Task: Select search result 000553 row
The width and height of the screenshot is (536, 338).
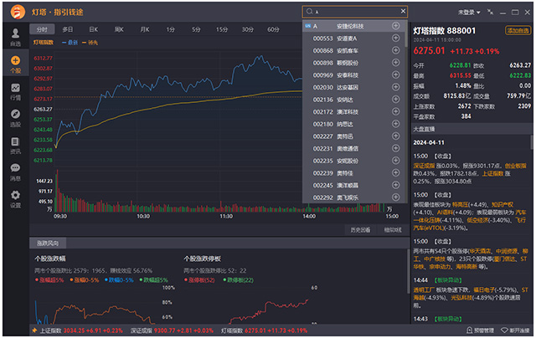Action: (353, 38)
